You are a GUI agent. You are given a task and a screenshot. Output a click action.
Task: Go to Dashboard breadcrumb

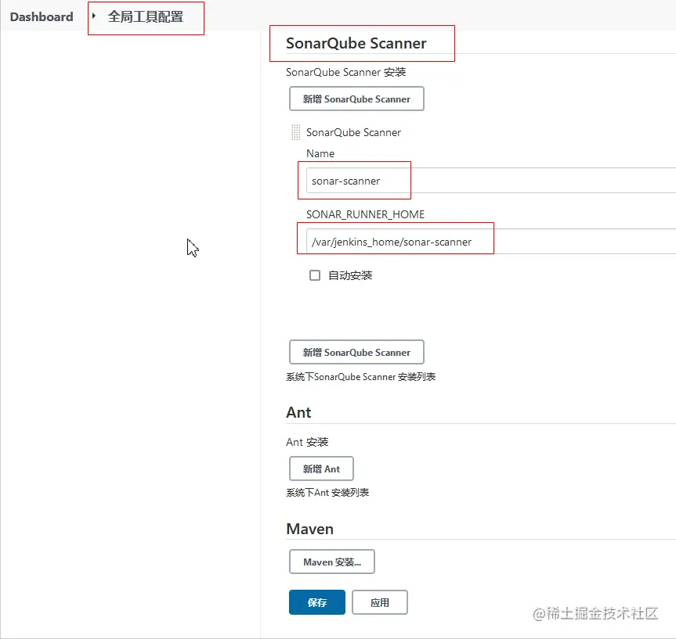pos(42,16)
